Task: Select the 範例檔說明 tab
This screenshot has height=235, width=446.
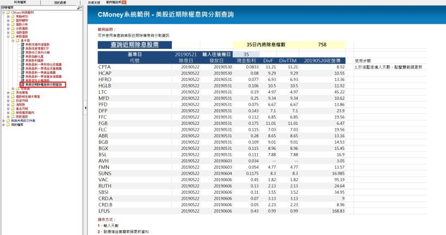Action: tap(114, 2)
